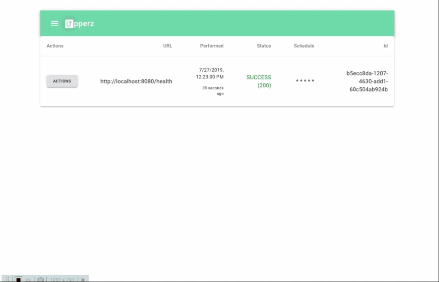439x282 pixels.
Task: Click the Id column header
Action: [385, 46]
